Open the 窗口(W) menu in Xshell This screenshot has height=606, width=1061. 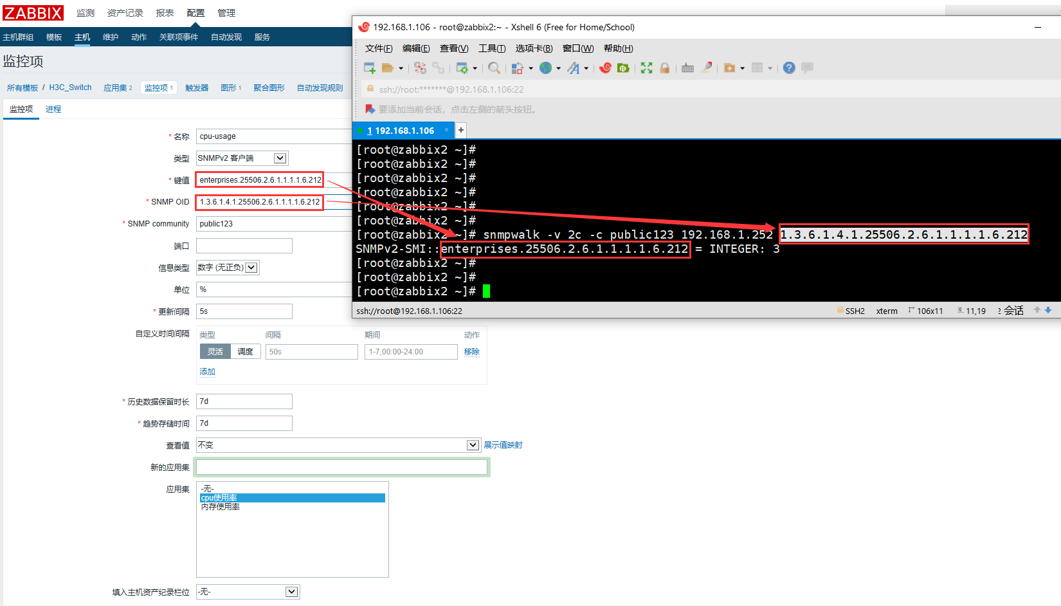(578, 48)
